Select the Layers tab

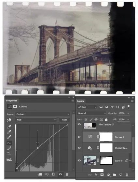pos(80,101)
